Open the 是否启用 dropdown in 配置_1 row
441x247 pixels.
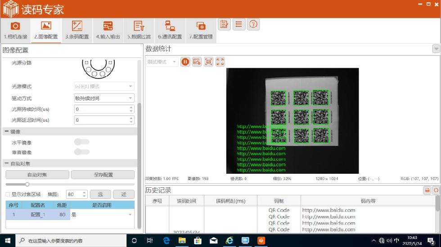point(130,215)
